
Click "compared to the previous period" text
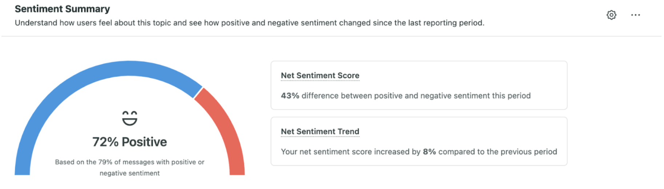point(497,152)
